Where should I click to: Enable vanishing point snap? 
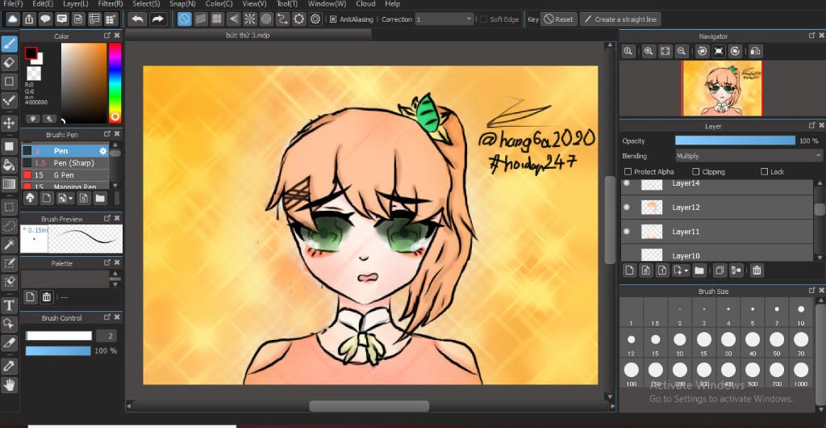(x=233, y=19)
